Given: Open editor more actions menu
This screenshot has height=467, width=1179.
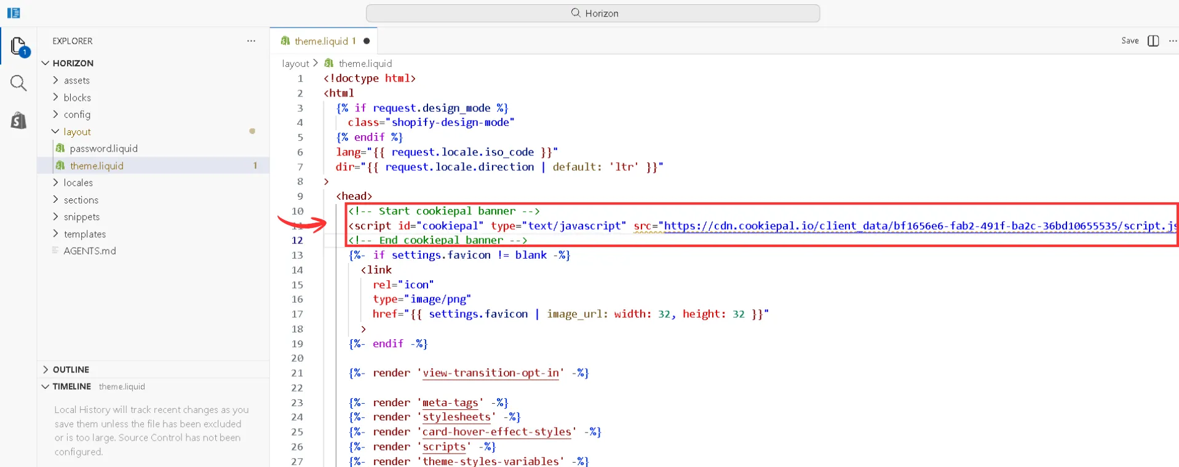Looking at the screenshot, I should click(x=1172, y=41).
